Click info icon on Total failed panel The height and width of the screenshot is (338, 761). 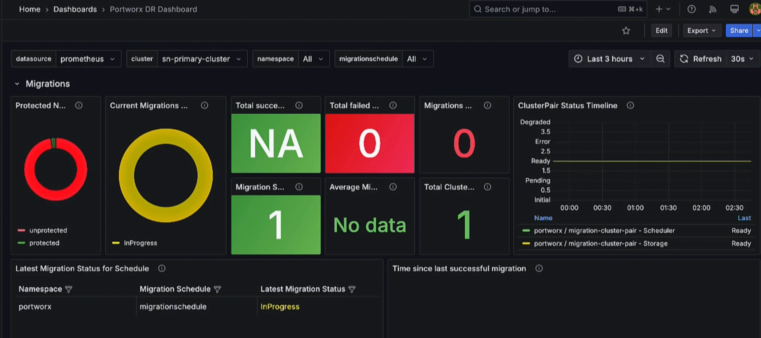coord(393,105)
